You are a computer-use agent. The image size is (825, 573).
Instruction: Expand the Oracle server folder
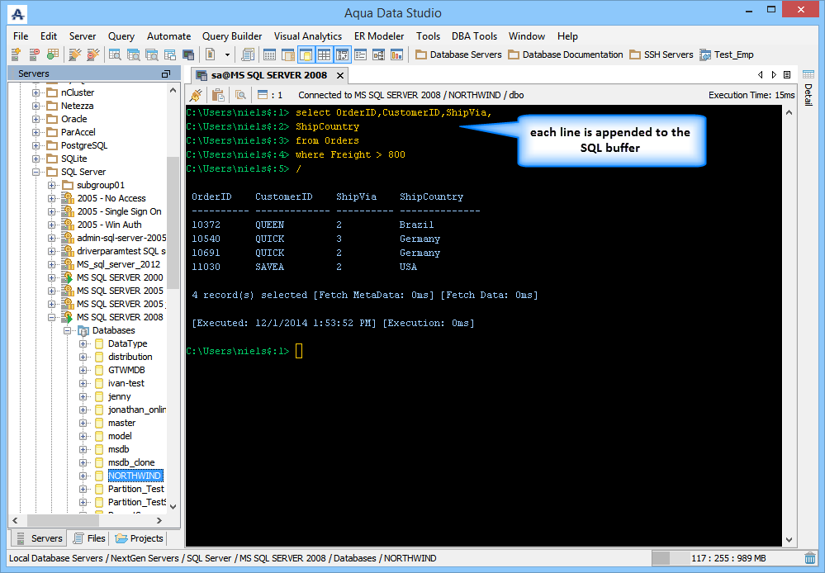(36, 119)
